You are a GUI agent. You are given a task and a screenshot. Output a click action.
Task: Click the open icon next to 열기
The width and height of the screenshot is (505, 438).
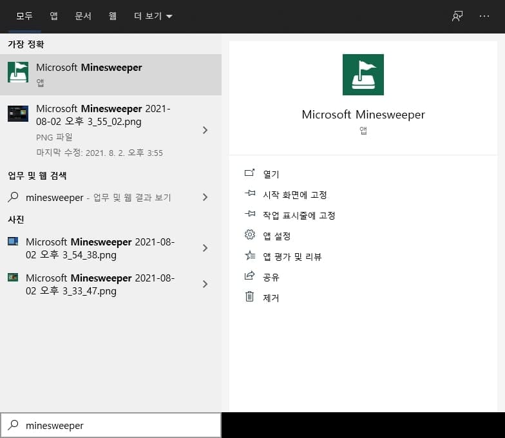coord(250,173)
